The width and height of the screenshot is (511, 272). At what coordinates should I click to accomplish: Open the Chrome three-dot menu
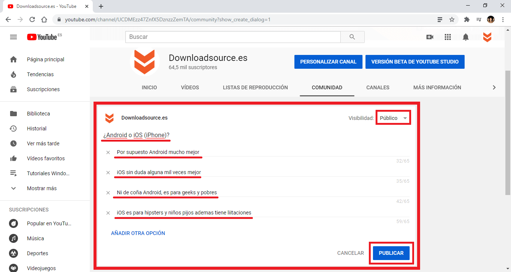503,19
